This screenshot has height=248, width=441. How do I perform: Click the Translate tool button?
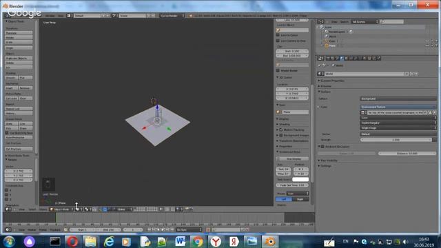point(19,33)
